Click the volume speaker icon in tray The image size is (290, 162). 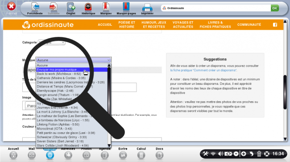[220, 154]
